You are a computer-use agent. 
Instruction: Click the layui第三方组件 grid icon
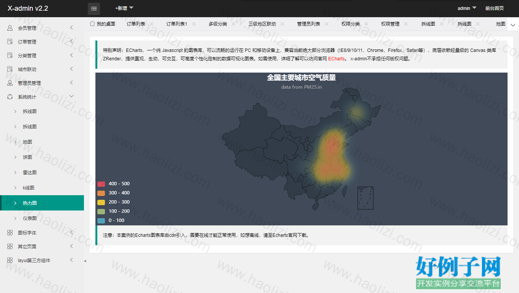(10, 260)
